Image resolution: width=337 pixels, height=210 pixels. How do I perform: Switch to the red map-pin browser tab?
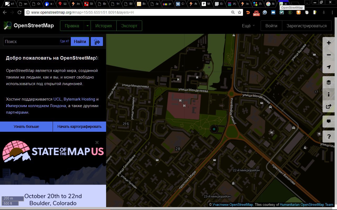point(62,4)
